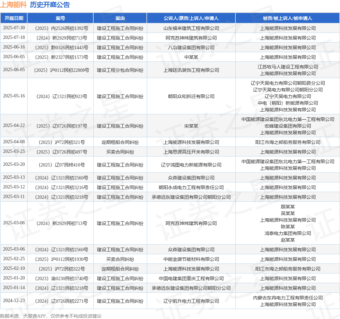Click the date 2025-02-10

[14, 268]
